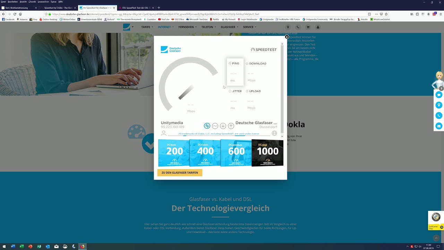Screen dimensions: 444x250
Task: Click the email envelope icon on the right sidebar
Action: click(x=439, y=126)
